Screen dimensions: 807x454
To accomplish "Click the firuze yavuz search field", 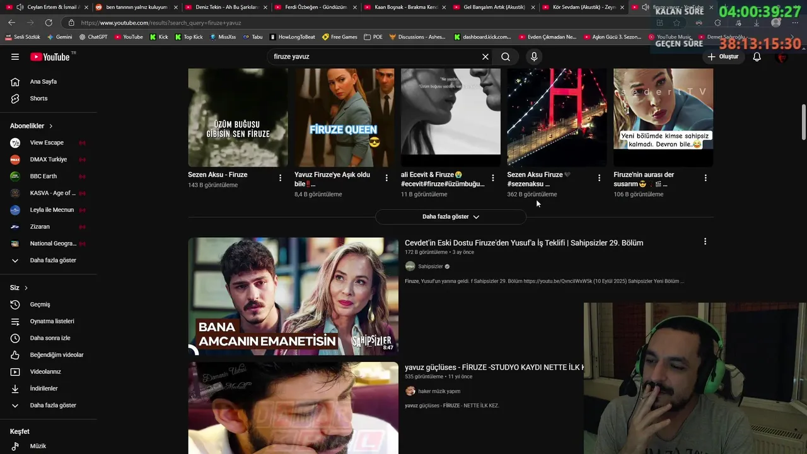I will pyautogui.click(x=375, y=57).
